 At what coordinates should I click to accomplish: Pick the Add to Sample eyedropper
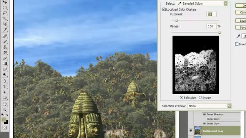[244, 36]
